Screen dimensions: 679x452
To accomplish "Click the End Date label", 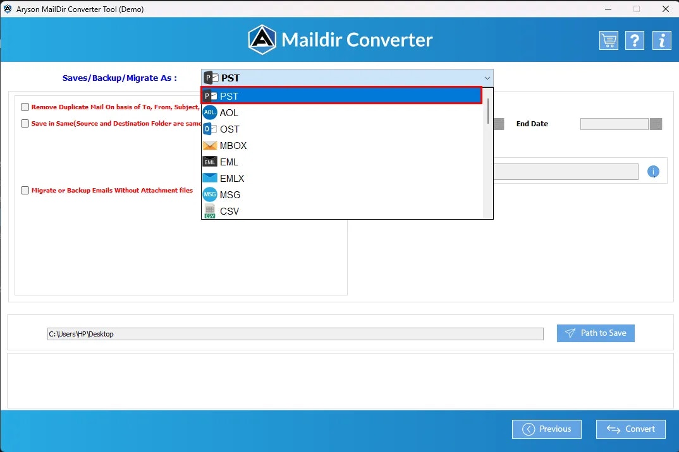I will coord(532,124).
